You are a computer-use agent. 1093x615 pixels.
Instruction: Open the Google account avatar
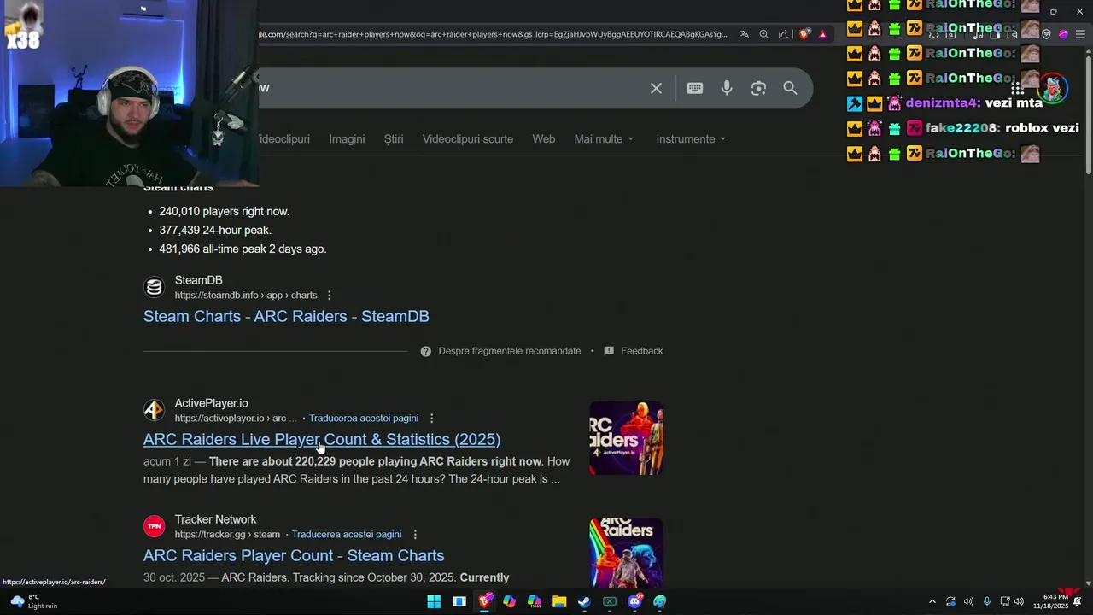(1054, 88)
